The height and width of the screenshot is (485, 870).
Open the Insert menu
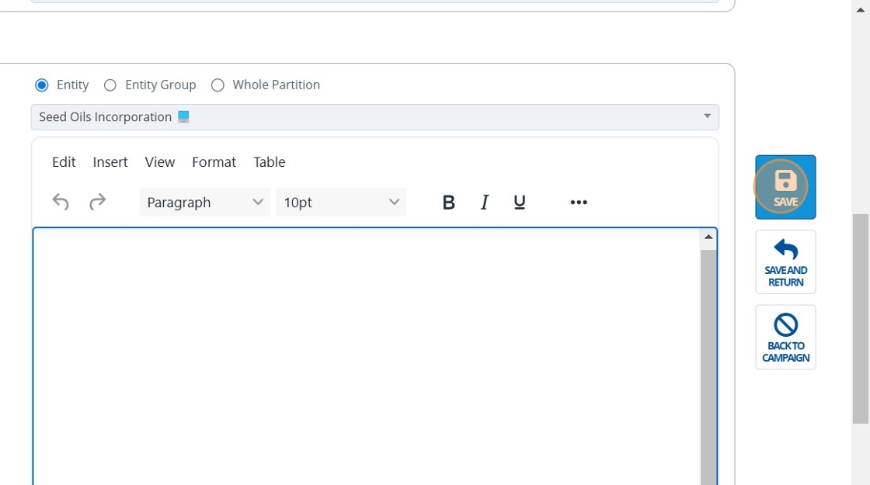110,162
